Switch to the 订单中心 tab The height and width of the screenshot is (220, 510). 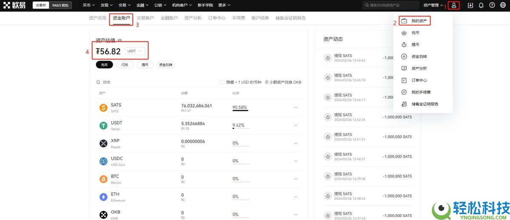pos(217,18)
